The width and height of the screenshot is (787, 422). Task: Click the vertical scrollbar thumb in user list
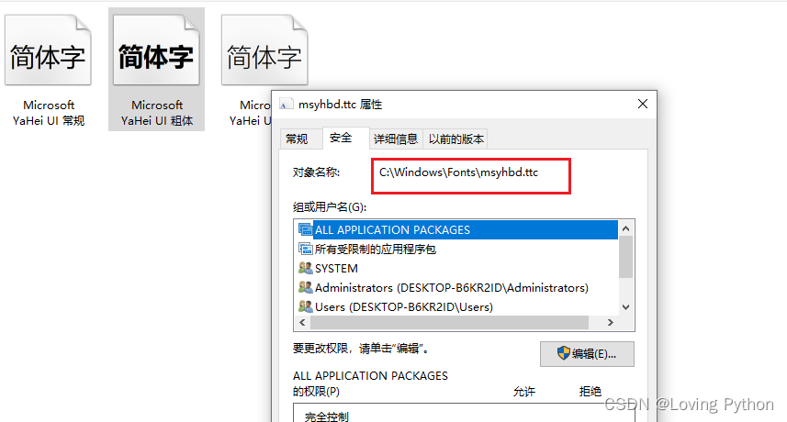click(625, 257)
